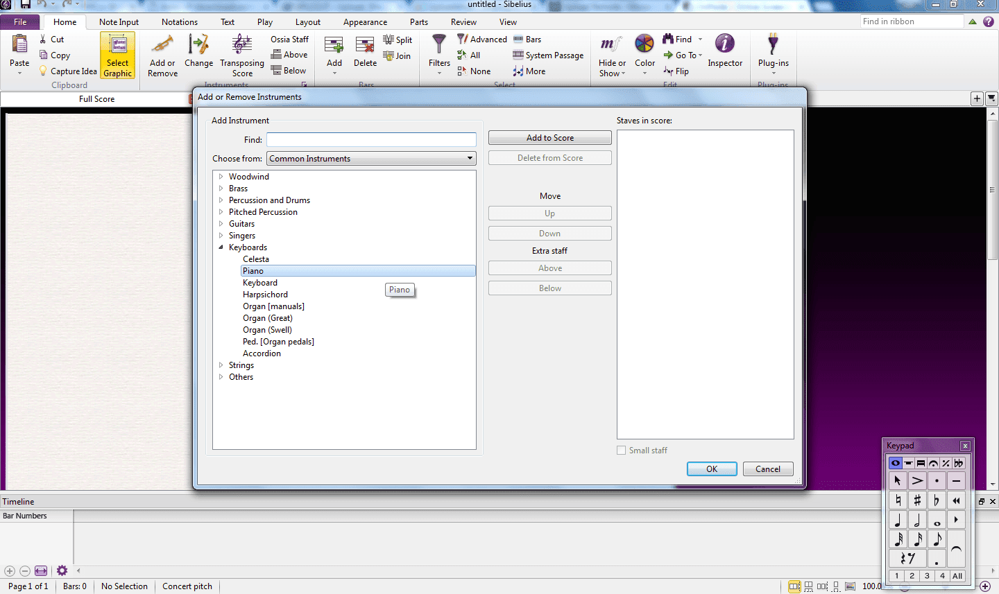Expand the Guitars category
This screenshot has height=594, width=999.
[221, 223]
